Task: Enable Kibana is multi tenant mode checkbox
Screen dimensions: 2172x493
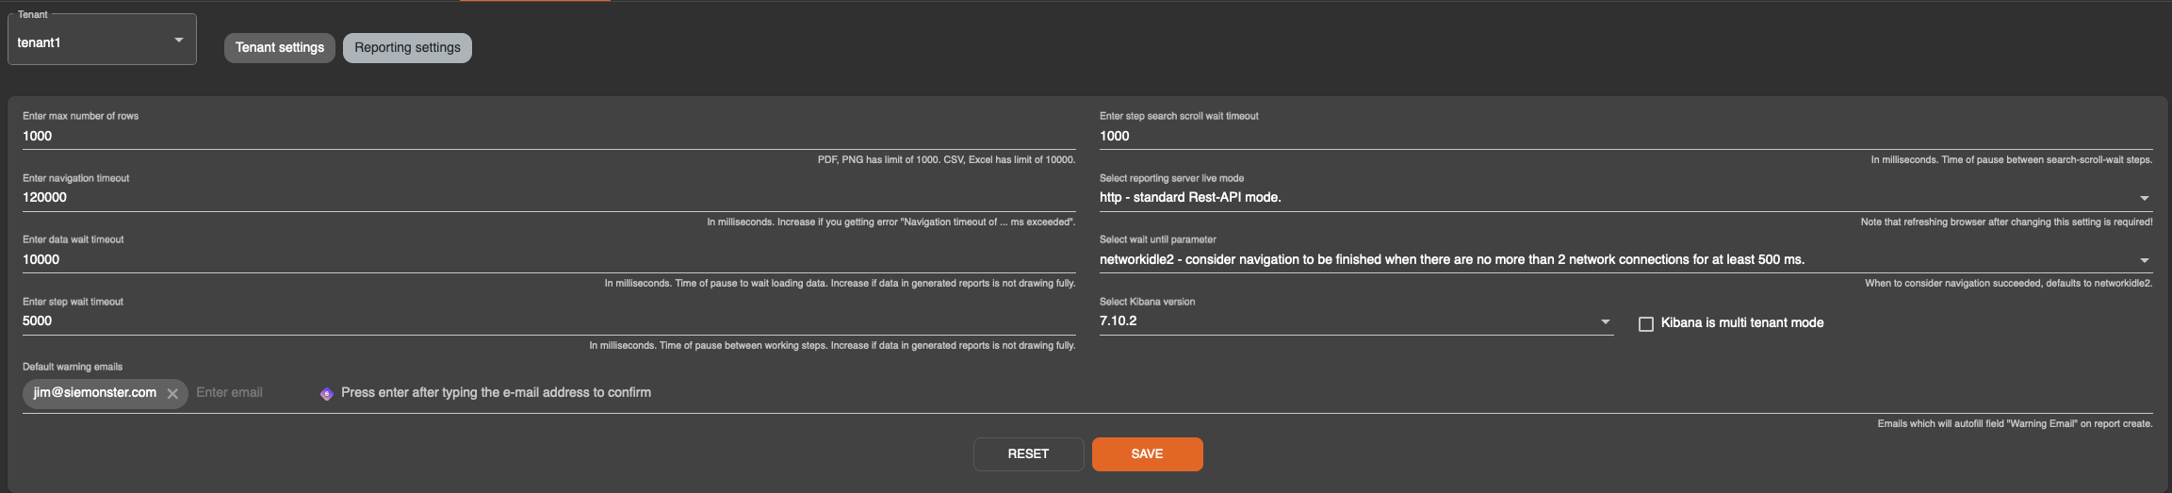Action: pyautogui.click(x=1646, y=323)
